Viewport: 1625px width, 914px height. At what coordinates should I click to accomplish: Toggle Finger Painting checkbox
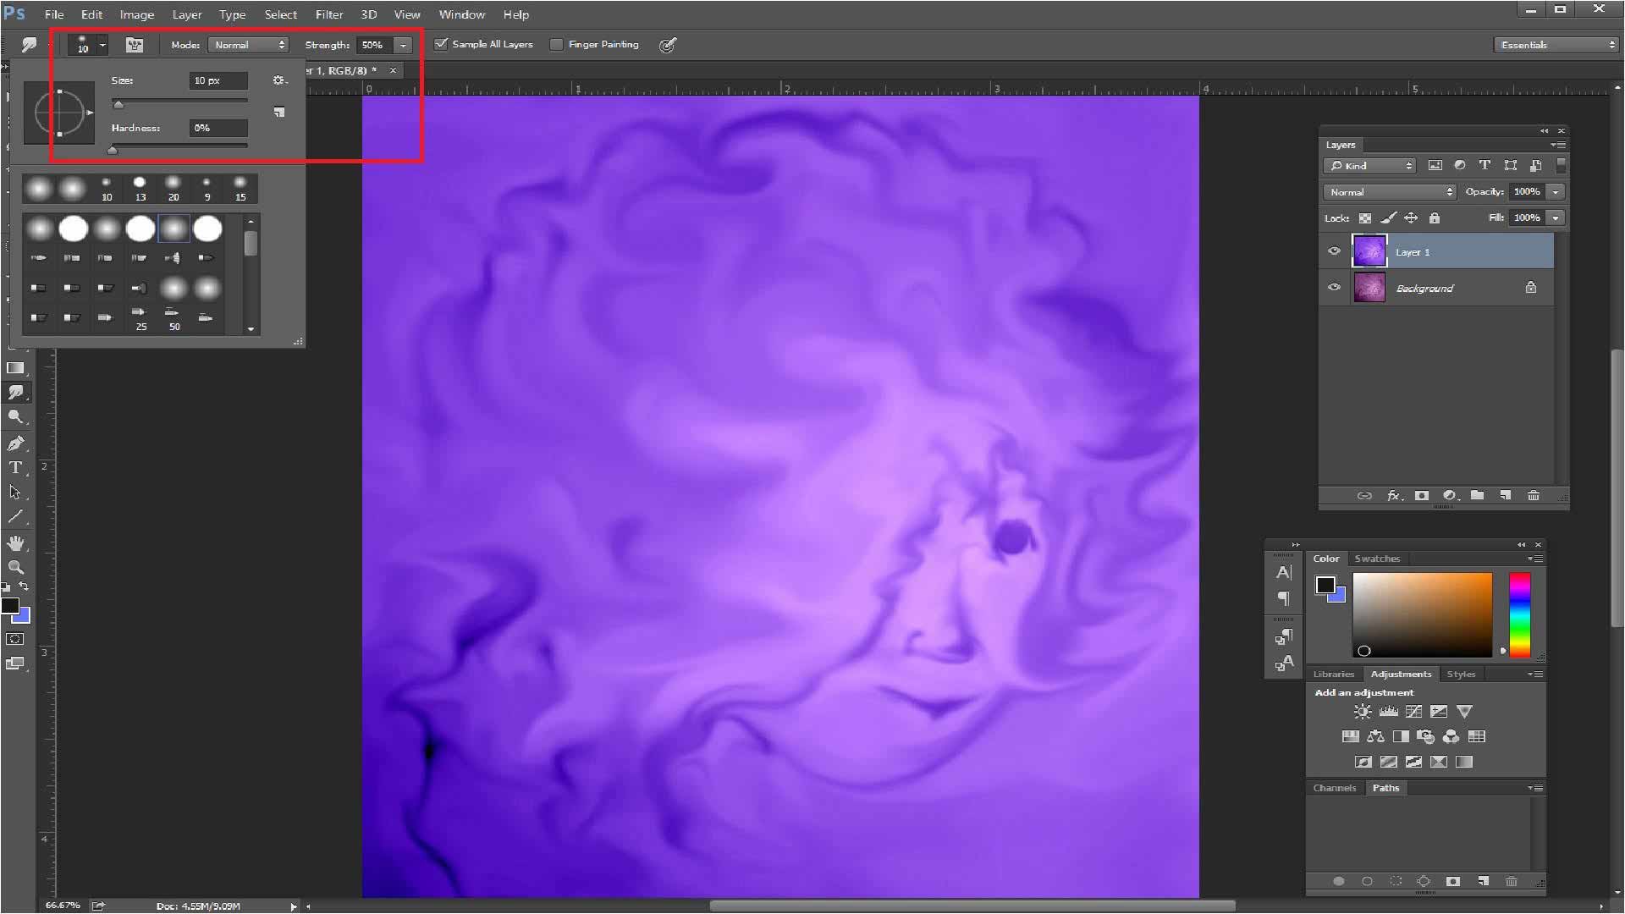(556, 43)
